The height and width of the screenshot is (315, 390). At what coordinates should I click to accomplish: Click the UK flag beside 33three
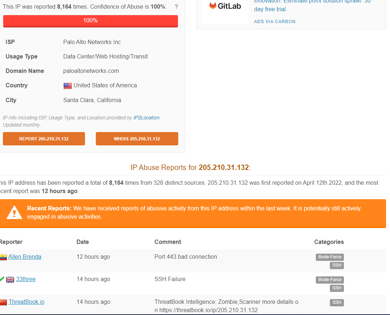10,280
